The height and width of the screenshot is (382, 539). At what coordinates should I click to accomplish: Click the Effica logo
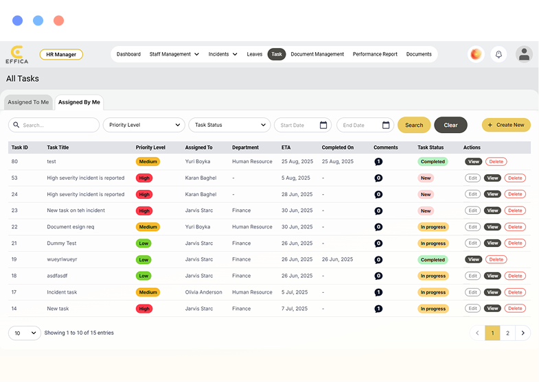(16, 54)
